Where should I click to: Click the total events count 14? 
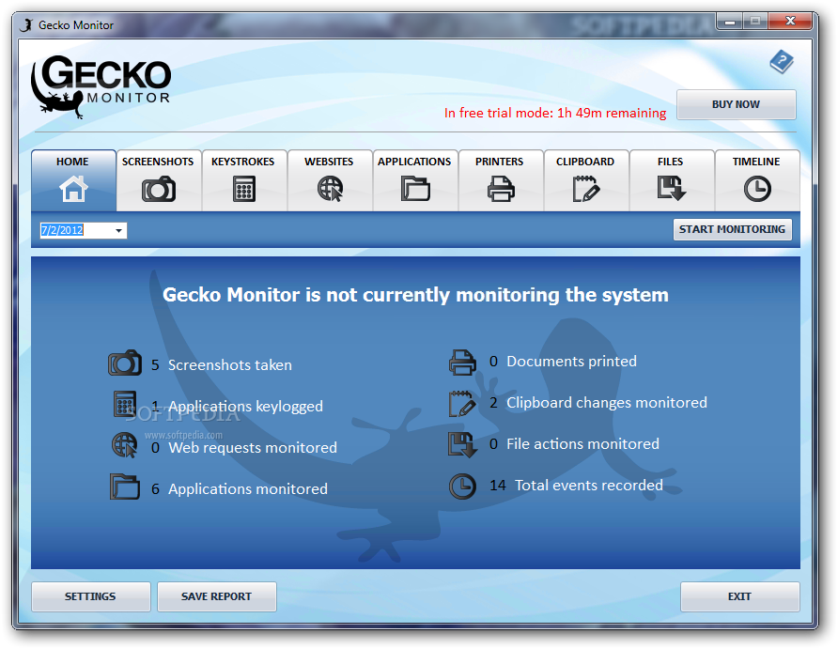(498, 485)
